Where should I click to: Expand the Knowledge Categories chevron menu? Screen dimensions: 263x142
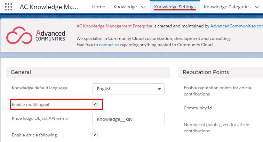(257, 7)
